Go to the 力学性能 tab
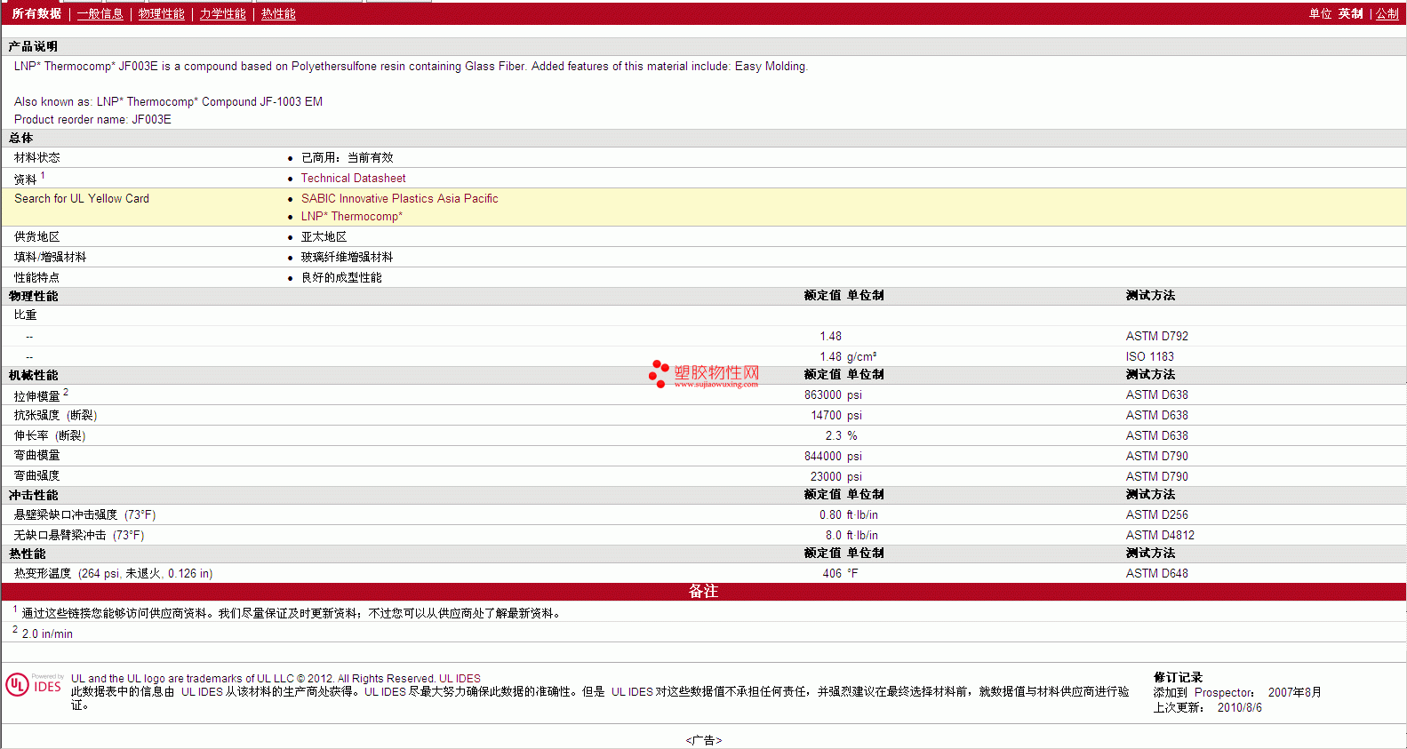 tap(222, 13)
